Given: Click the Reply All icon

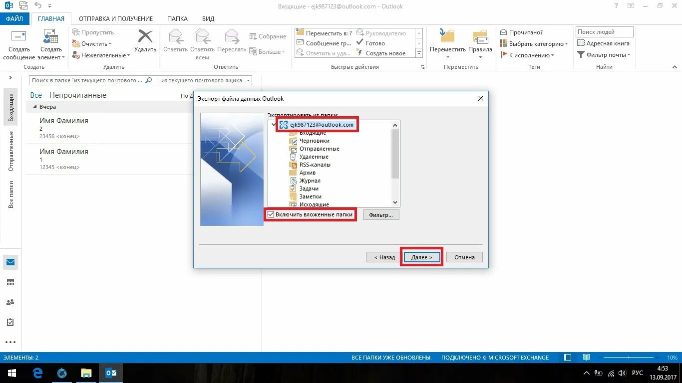Looking at the screenshot, I should pos(202,36).
